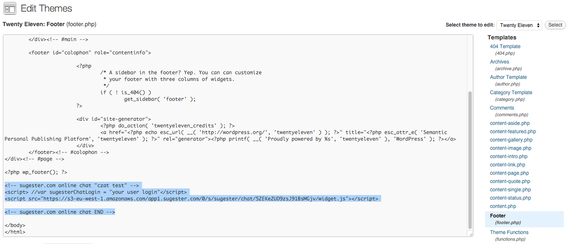
Task: Open content-status.php template
Action: [x=510, y=198]
